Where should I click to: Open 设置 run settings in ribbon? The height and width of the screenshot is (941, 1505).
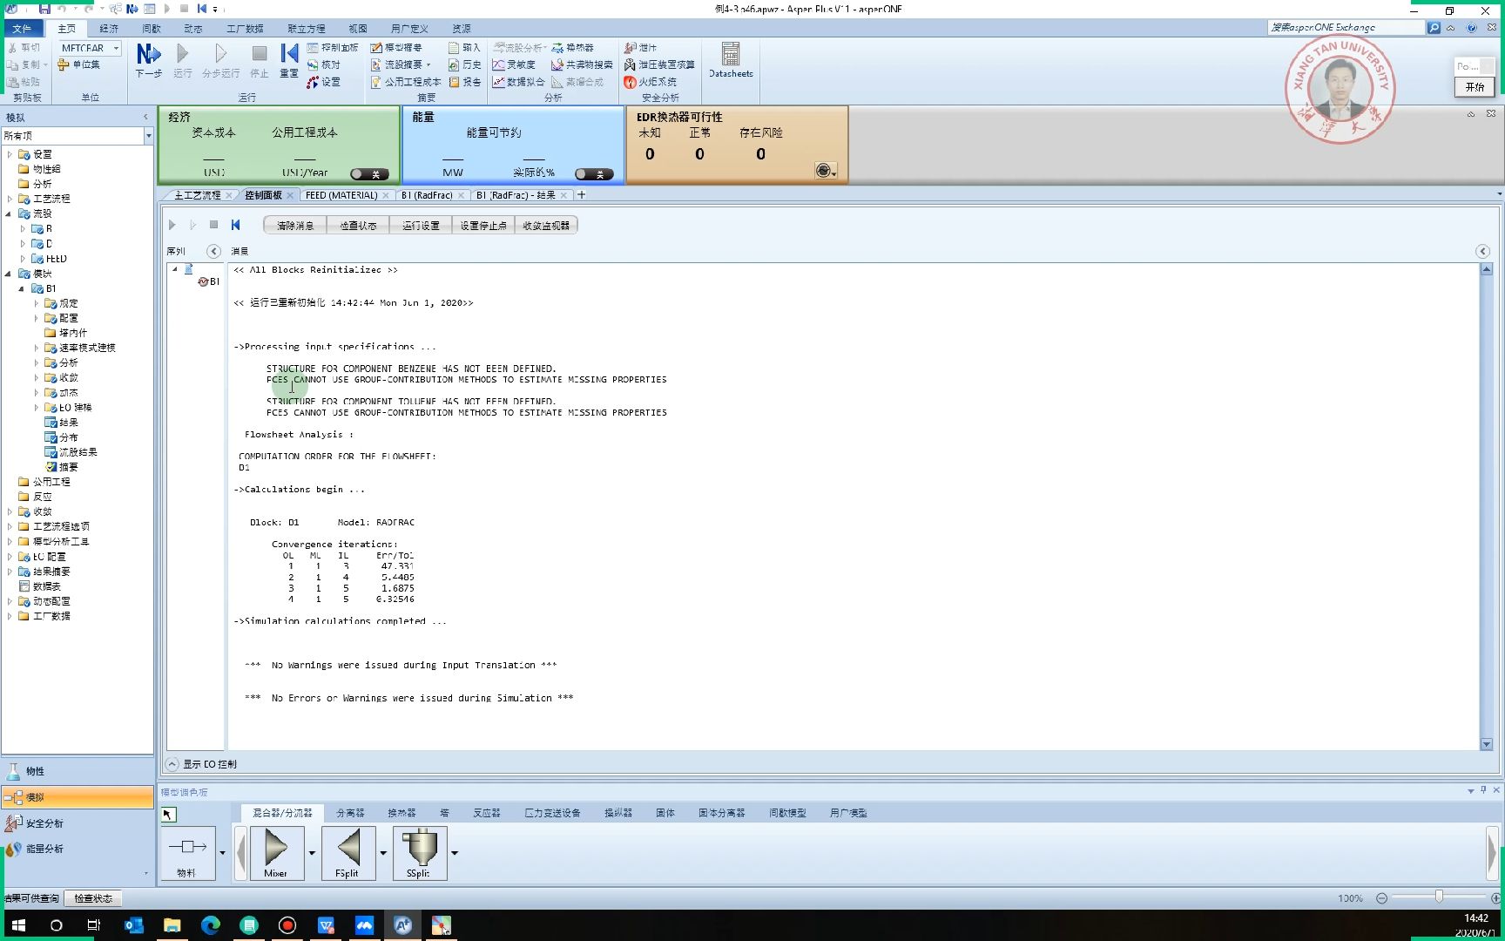[323, 82]
